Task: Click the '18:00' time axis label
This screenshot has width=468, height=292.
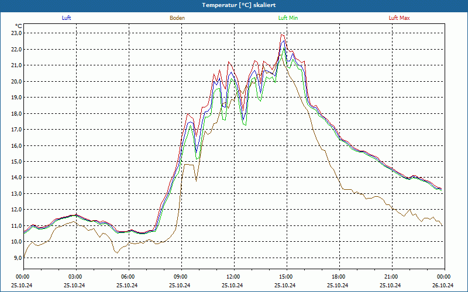Action: 339,277
